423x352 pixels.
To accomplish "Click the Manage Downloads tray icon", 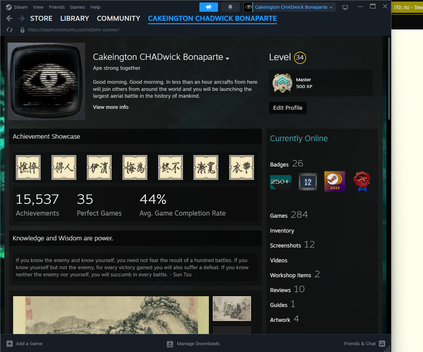I will pyautogui.click(x=170, y=344).
